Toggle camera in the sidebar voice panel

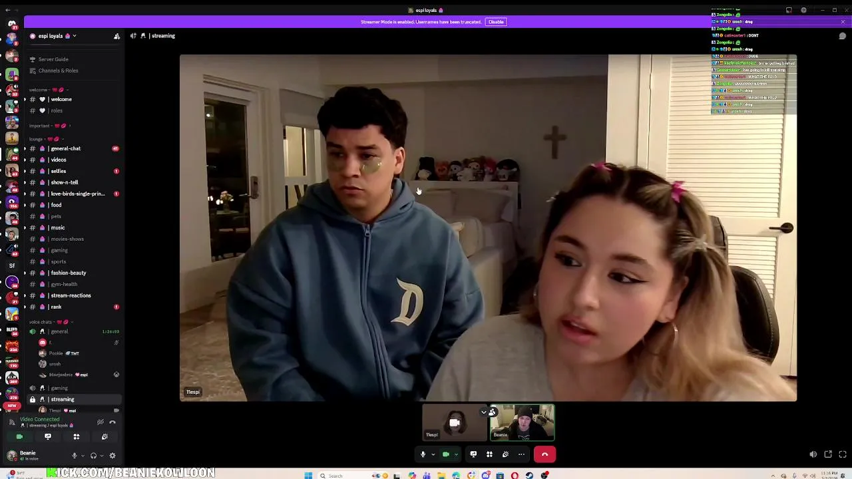click(x=19, y=436)
